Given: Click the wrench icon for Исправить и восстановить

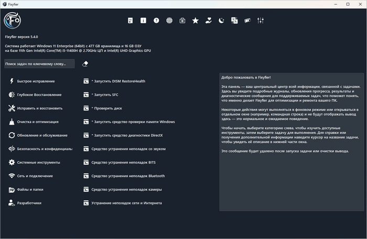Looking at the screenshot, I should tap(12, 108).
